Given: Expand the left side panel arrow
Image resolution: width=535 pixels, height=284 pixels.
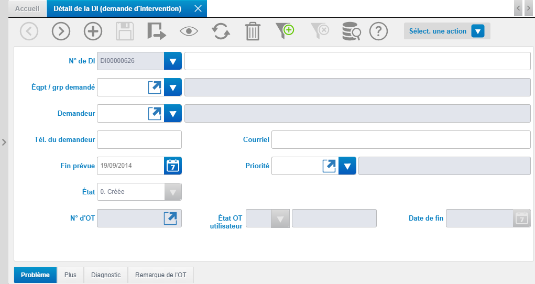Looking at the screenshot, I should pos(4,142).
